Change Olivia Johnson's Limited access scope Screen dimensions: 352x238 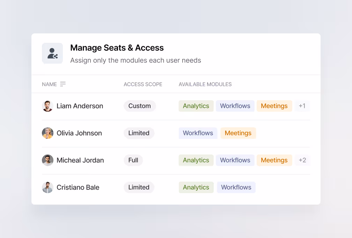[139, 133]
